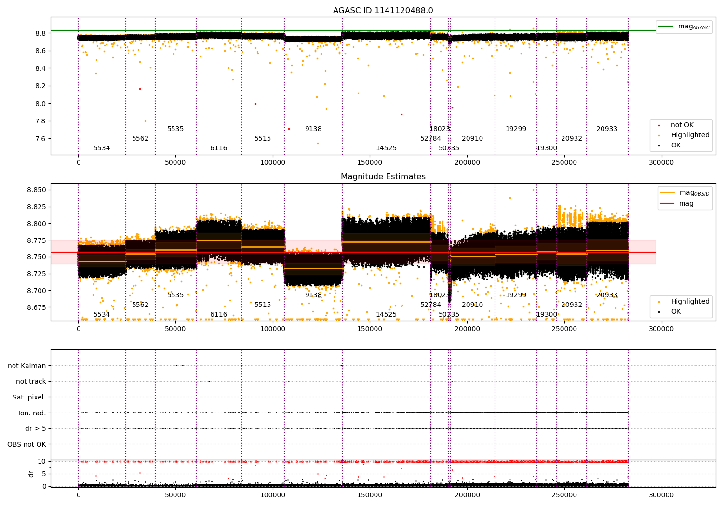Click obsid label 20933 in the top plot
The height and width of the screenshot is (506, 723).
click(x=607, y=129)
